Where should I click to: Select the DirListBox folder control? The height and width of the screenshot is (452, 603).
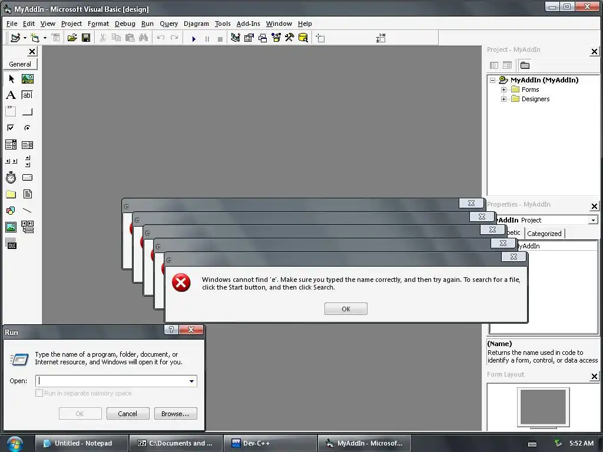tap(11, 194)
